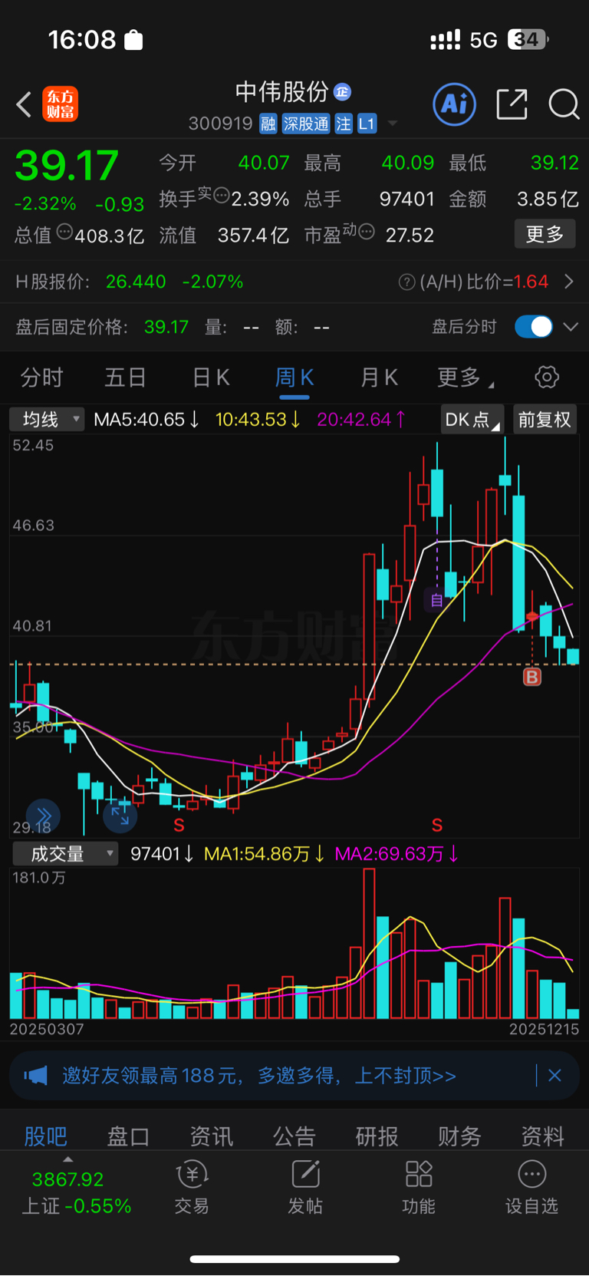This screenshot has width=589, height=1276.
Task: Tap the 更多 quote details button
Action: click(x=545, y=234)
